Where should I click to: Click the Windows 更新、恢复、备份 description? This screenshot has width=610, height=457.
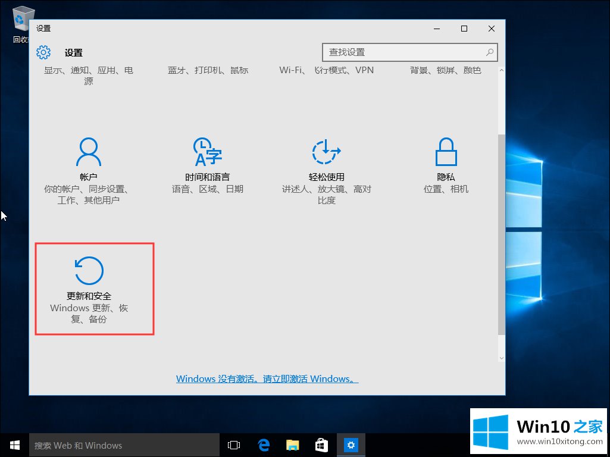click(89, 314)
